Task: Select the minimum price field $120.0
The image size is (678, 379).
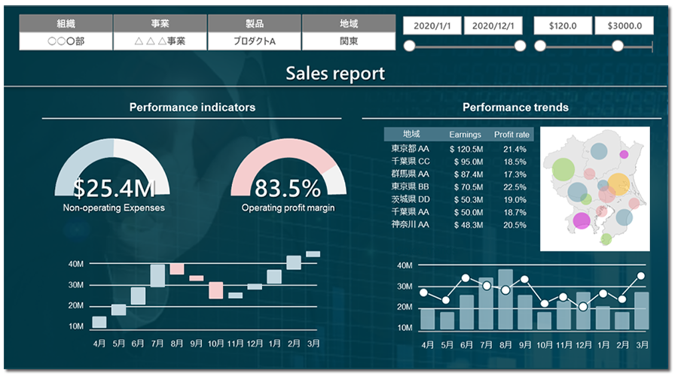Action: (x=563, y=26)
